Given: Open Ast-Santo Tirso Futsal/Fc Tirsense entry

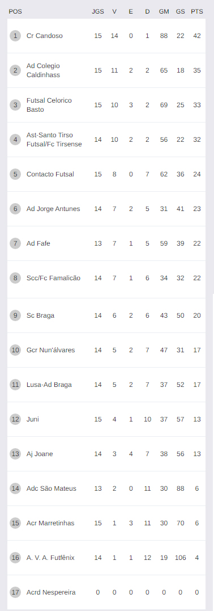Looking at the screenshot, I should pos(54,140).
